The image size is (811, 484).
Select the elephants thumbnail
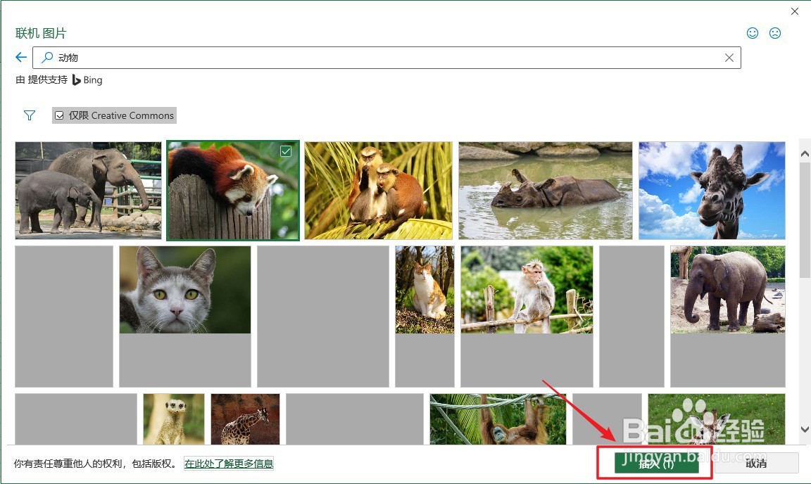88,190
